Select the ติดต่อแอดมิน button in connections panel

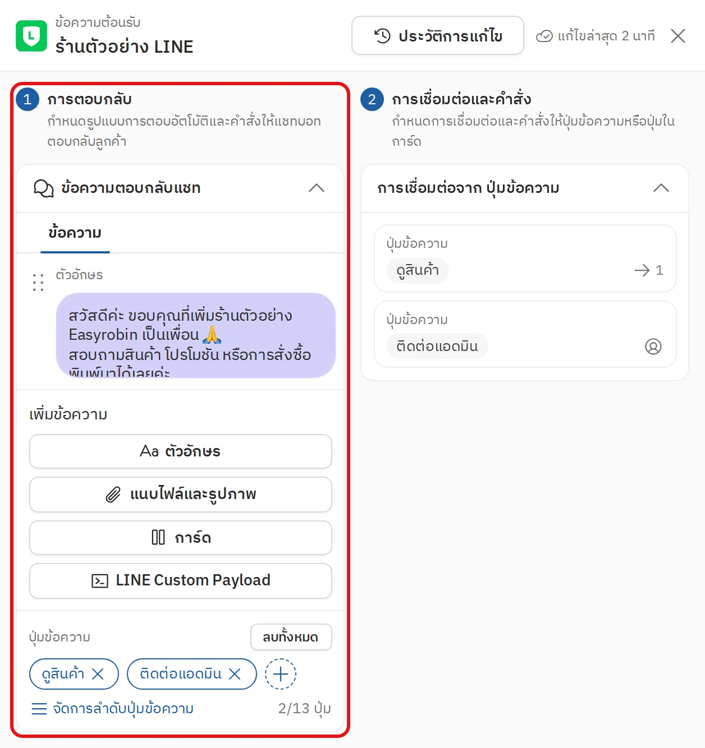[x=437, y=347]
